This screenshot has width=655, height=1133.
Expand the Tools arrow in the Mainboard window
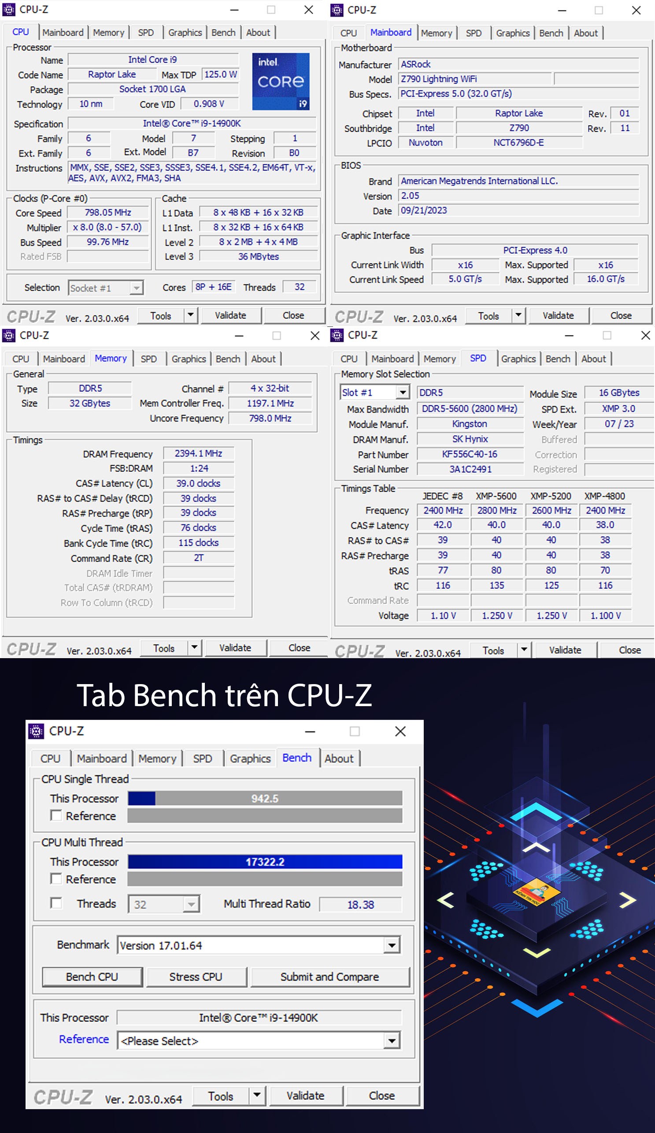point(519,315)
